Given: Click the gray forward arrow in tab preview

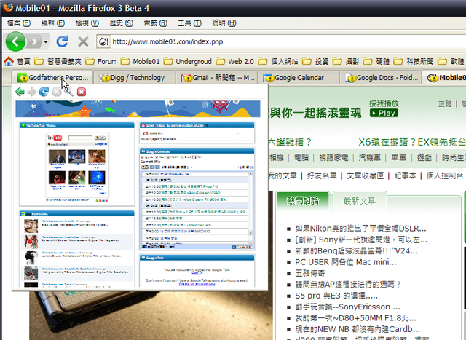Looking at the screenshot, I should click(31, 92).
